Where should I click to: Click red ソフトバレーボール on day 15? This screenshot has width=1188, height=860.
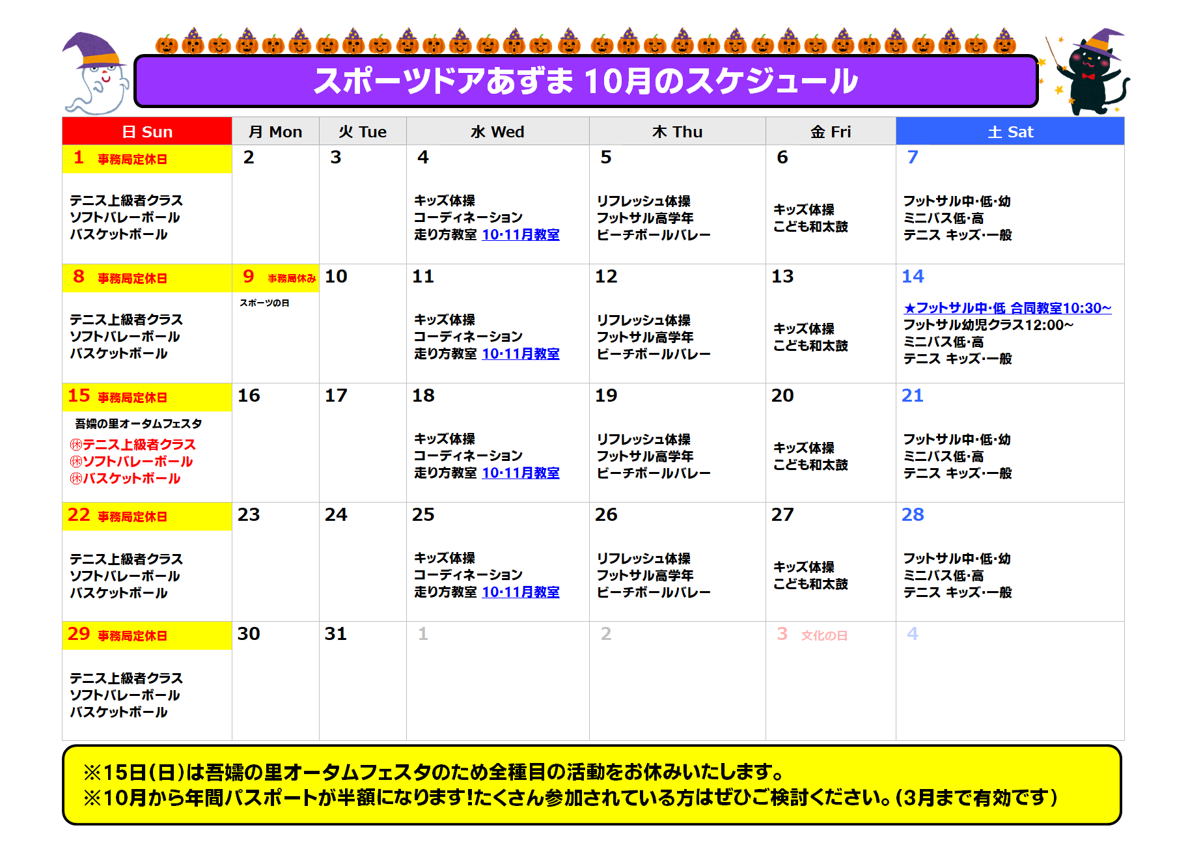click(131, 462)
